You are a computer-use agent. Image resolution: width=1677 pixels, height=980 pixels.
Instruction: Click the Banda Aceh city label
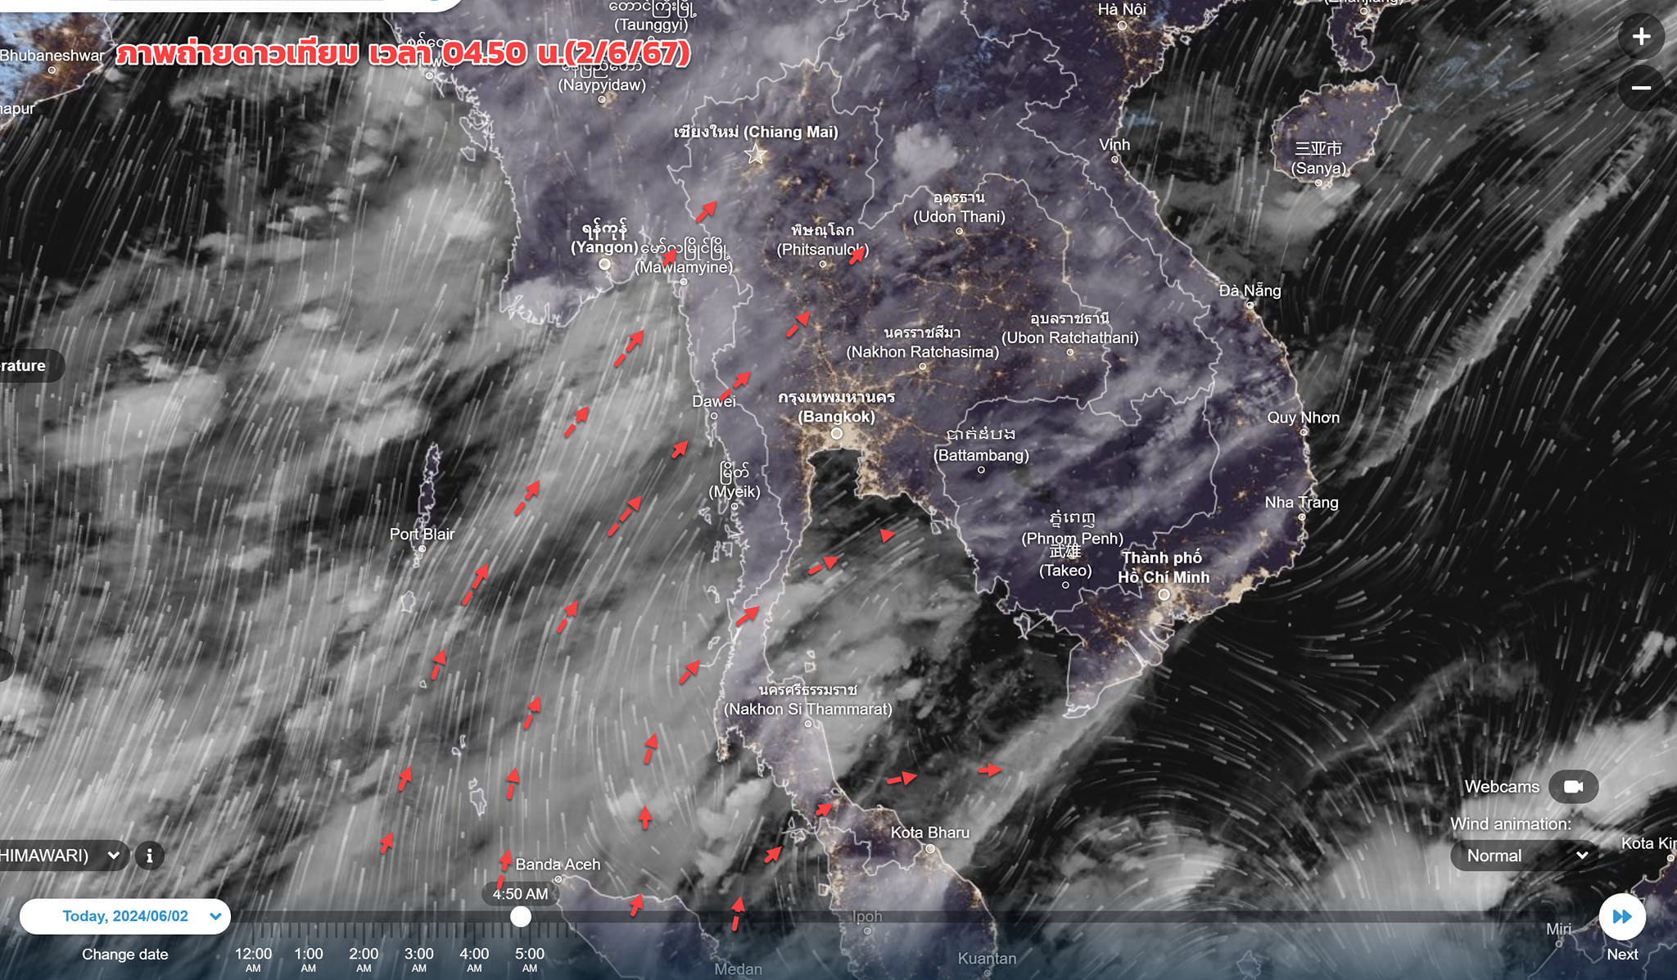tap(558, 865)
